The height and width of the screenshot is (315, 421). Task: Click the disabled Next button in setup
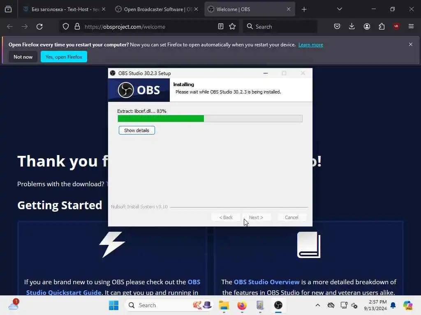coord(256,217)
